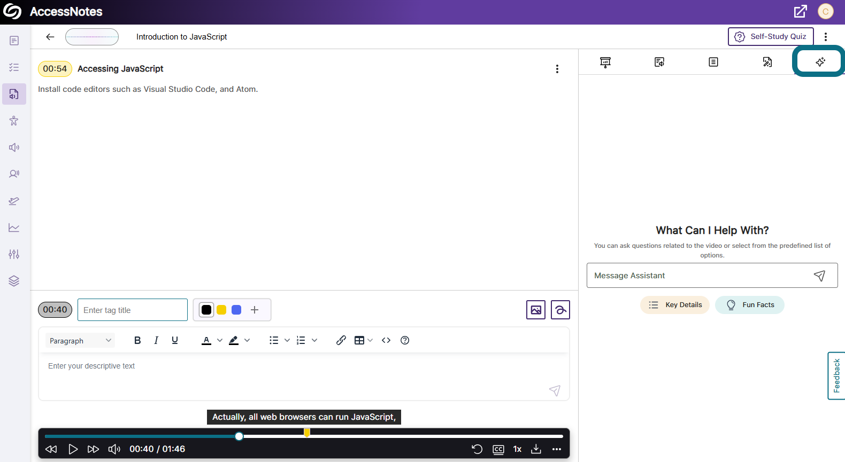Toggle closed captions

(x=498, y=449)
